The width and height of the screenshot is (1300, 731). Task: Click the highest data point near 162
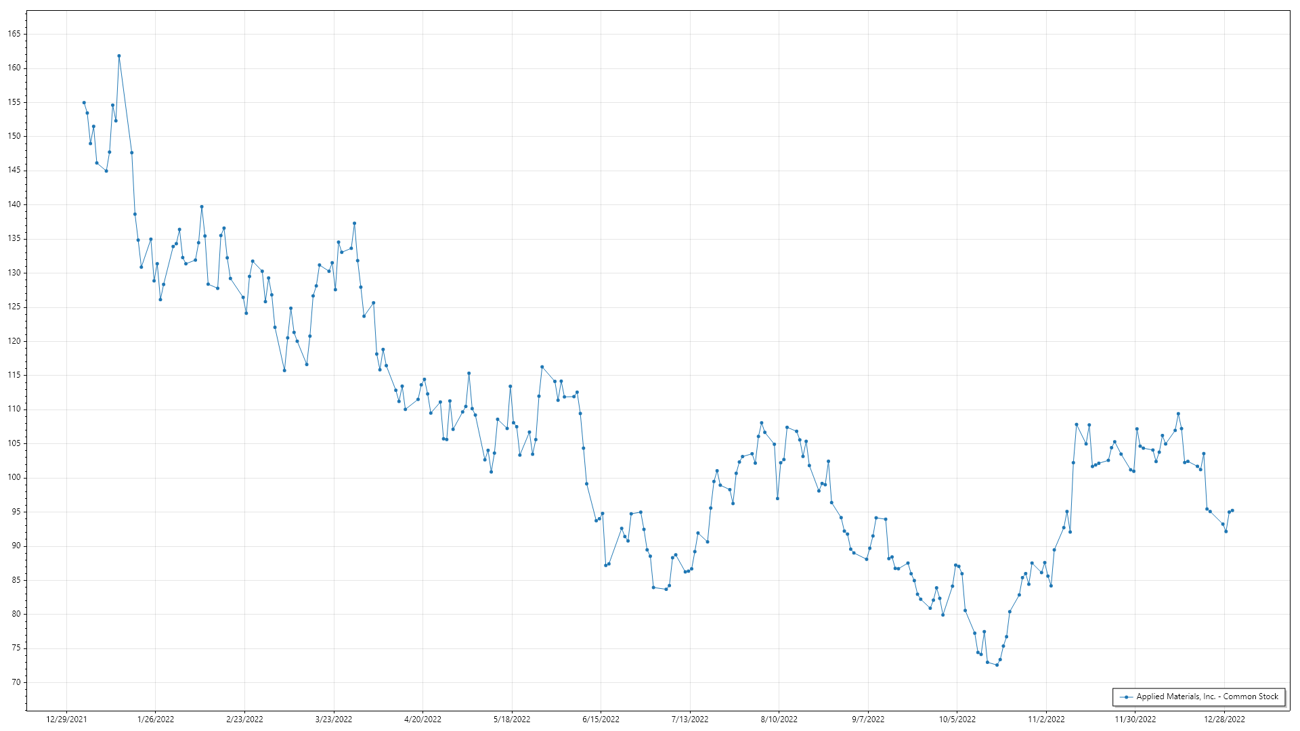(x=119, y=56)
